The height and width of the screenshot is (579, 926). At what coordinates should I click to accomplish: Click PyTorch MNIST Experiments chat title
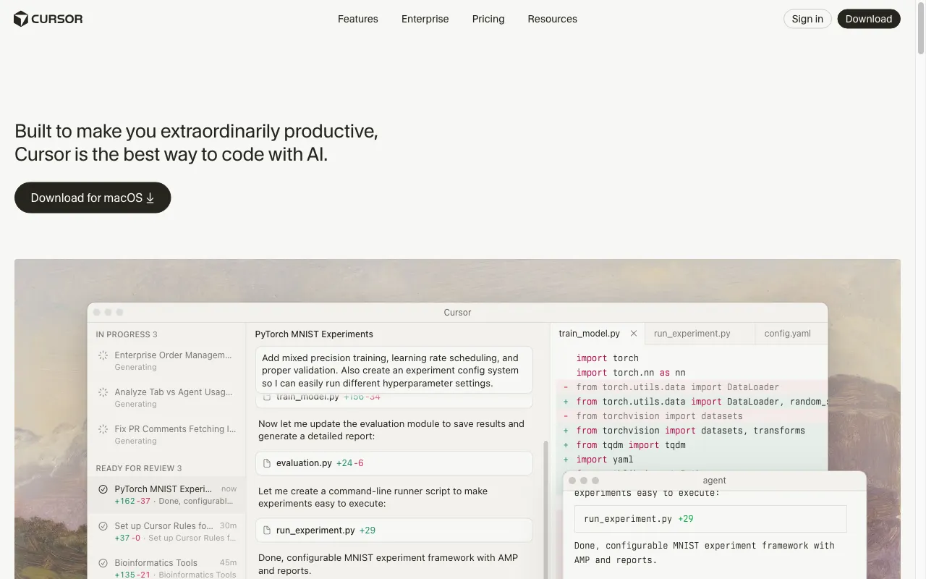314,334
